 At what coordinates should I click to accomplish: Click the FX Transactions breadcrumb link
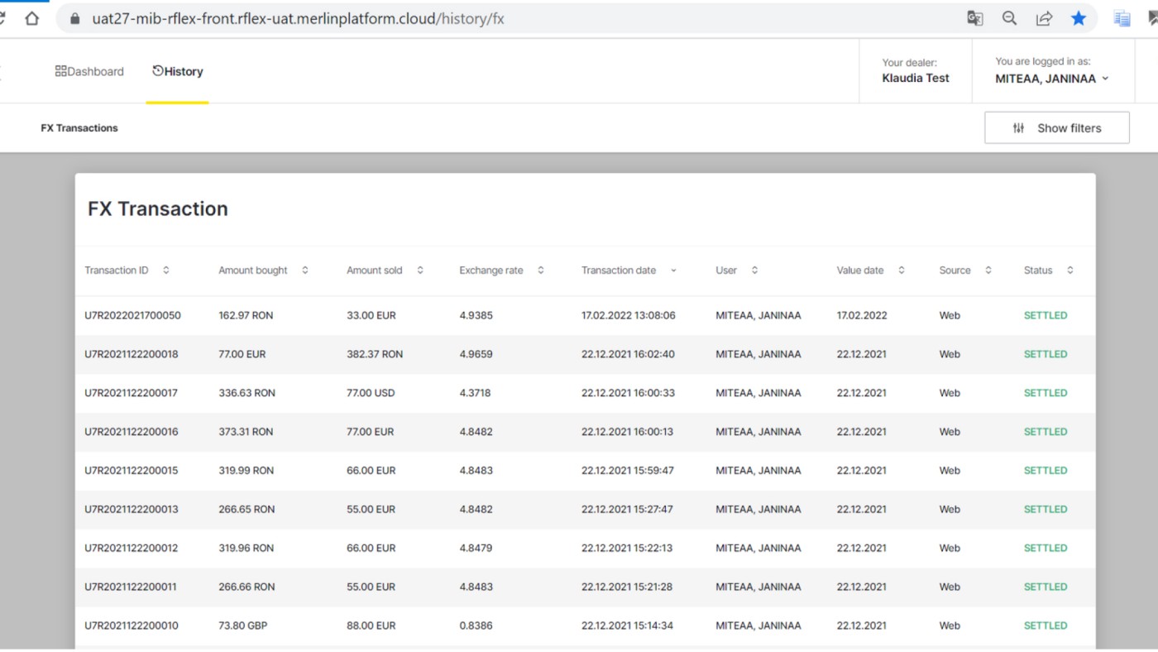tap(79, 128)
